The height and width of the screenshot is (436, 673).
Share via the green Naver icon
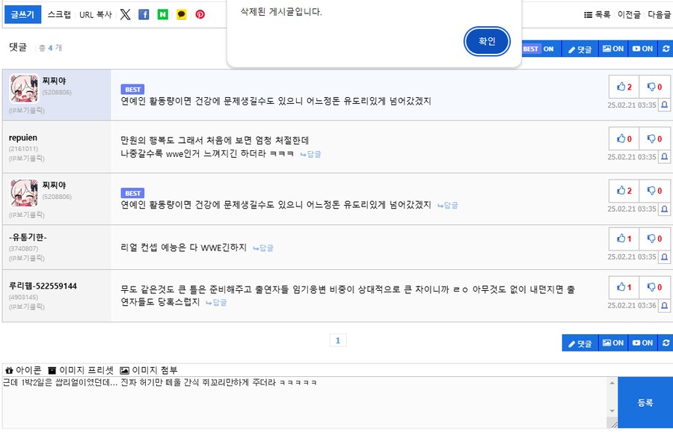pos(162,13)
